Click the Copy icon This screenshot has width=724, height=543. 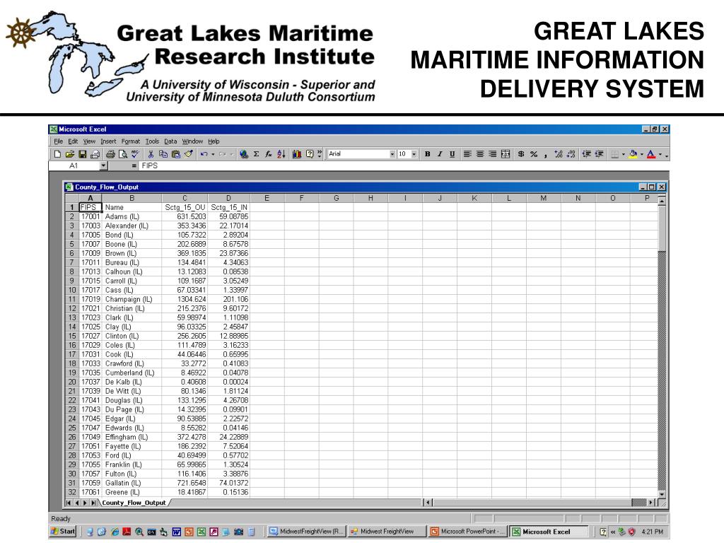pyautogui.click(x=163, y=154)
